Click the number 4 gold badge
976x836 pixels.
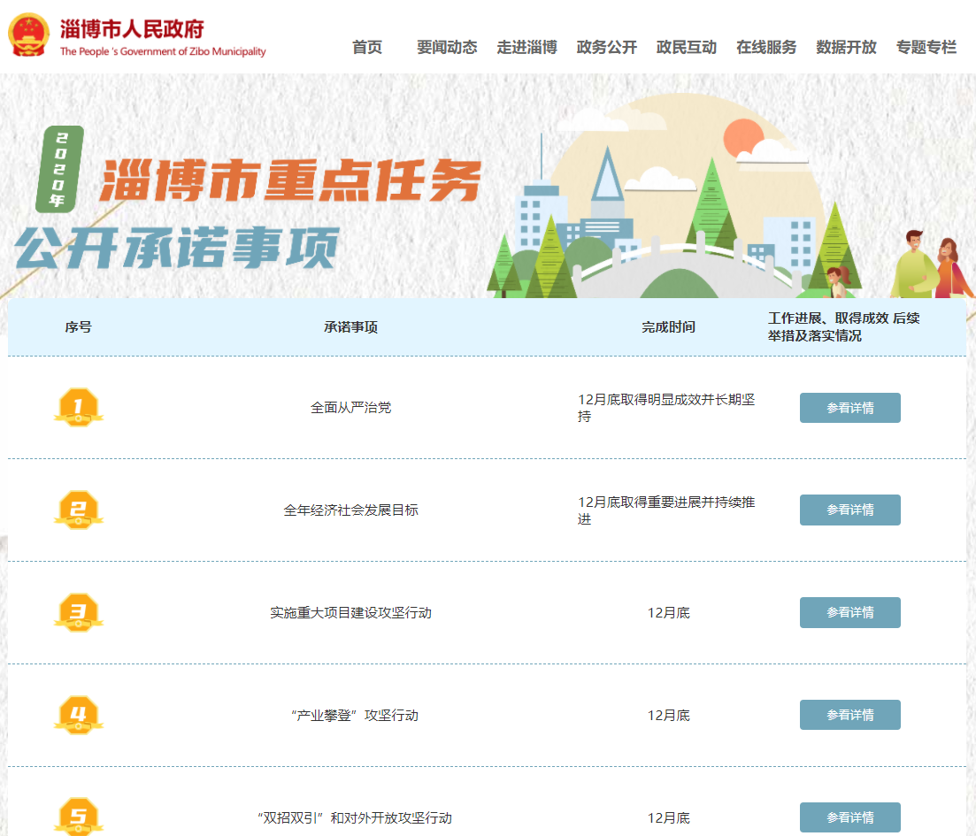click(78, 715)
